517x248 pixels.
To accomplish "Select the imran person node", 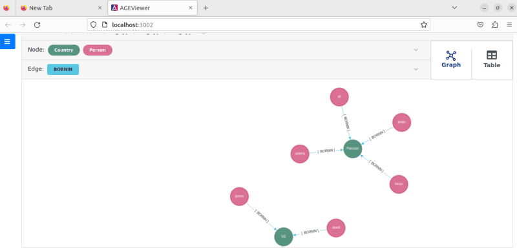I will [x=399, y=184].
